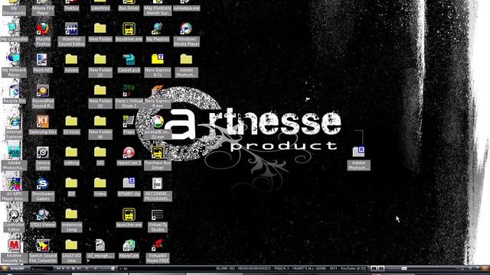This screenshot has width=490, height=275.
Task: Open the KIT folder
Action: (x=71, y=183)
